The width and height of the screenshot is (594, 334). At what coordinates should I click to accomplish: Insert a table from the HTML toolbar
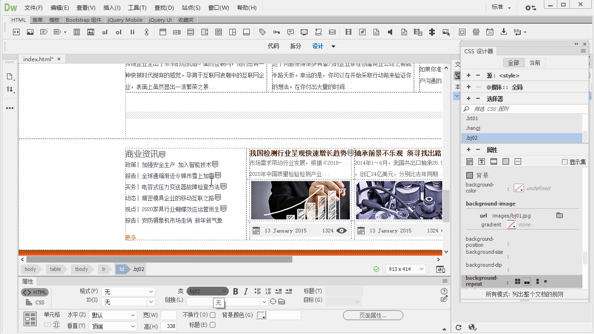click(77, 32)
